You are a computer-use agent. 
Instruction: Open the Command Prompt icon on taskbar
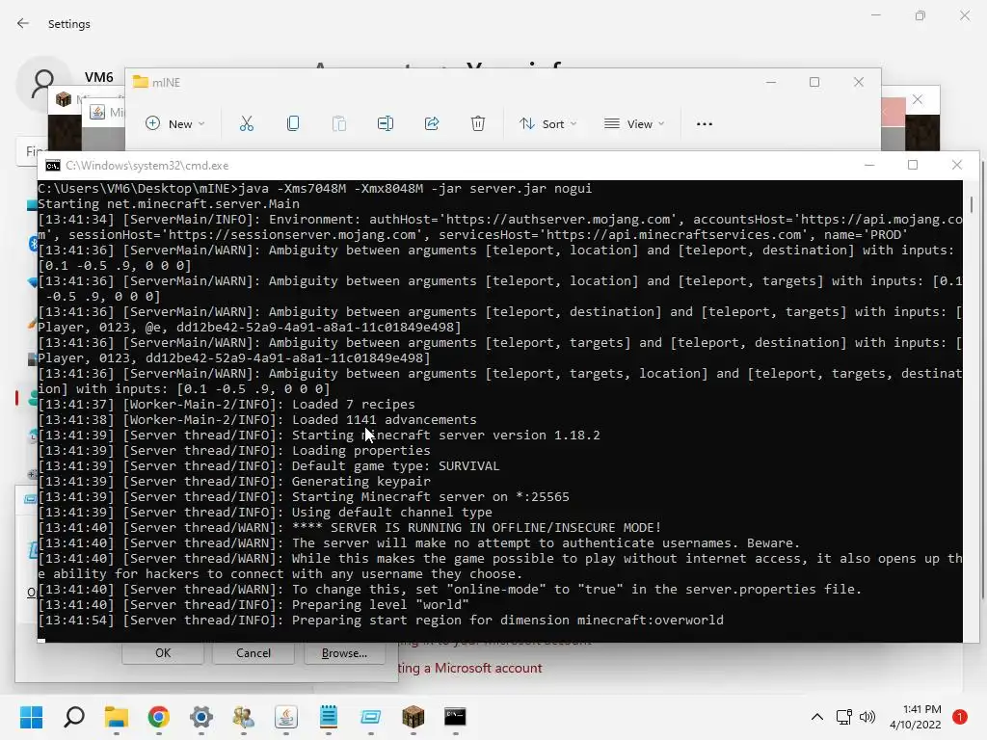(455, 717)
